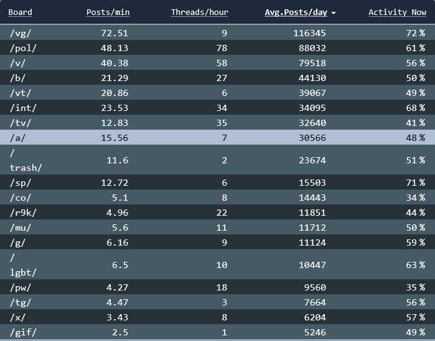Screen dimensions: 435x341
Task: Select the 23674 average posts value
Action: point(312,160)
